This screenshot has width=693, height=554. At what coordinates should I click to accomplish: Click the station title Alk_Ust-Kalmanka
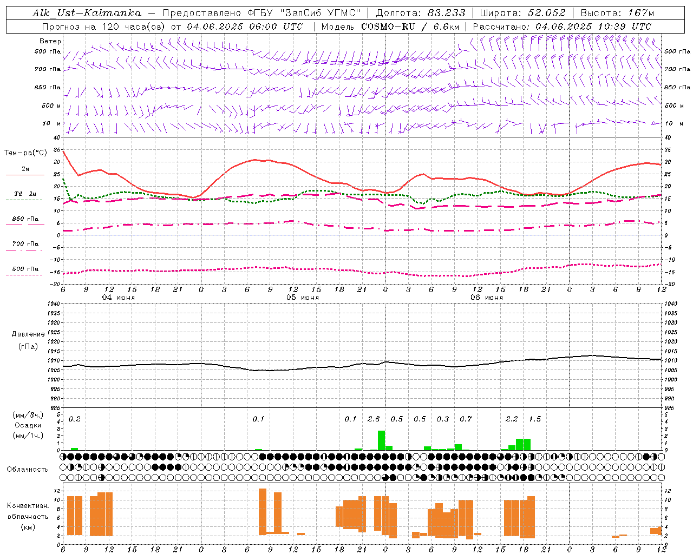(x=87, y=14)
